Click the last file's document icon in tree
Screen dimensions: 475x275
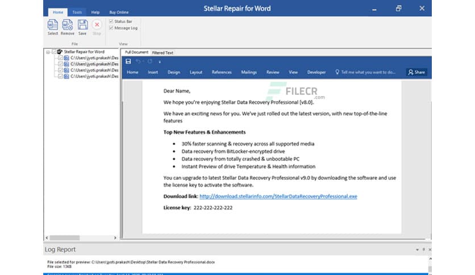click(x=66, y=76)
